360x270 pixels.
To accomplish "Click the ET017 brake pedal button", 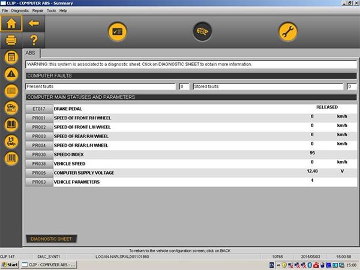I will [39, 109].
